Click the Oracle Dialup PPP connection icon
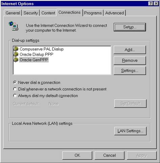This screenshot has width=160, height=163. [16, 54]
